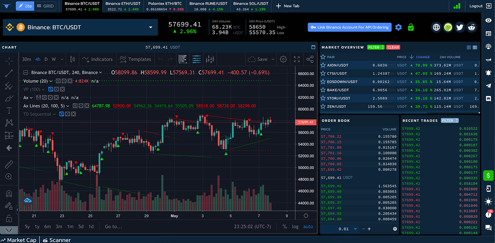
Task: Open the Binance BTC/USDT pair selector
Action: click(x=80, y=27)
